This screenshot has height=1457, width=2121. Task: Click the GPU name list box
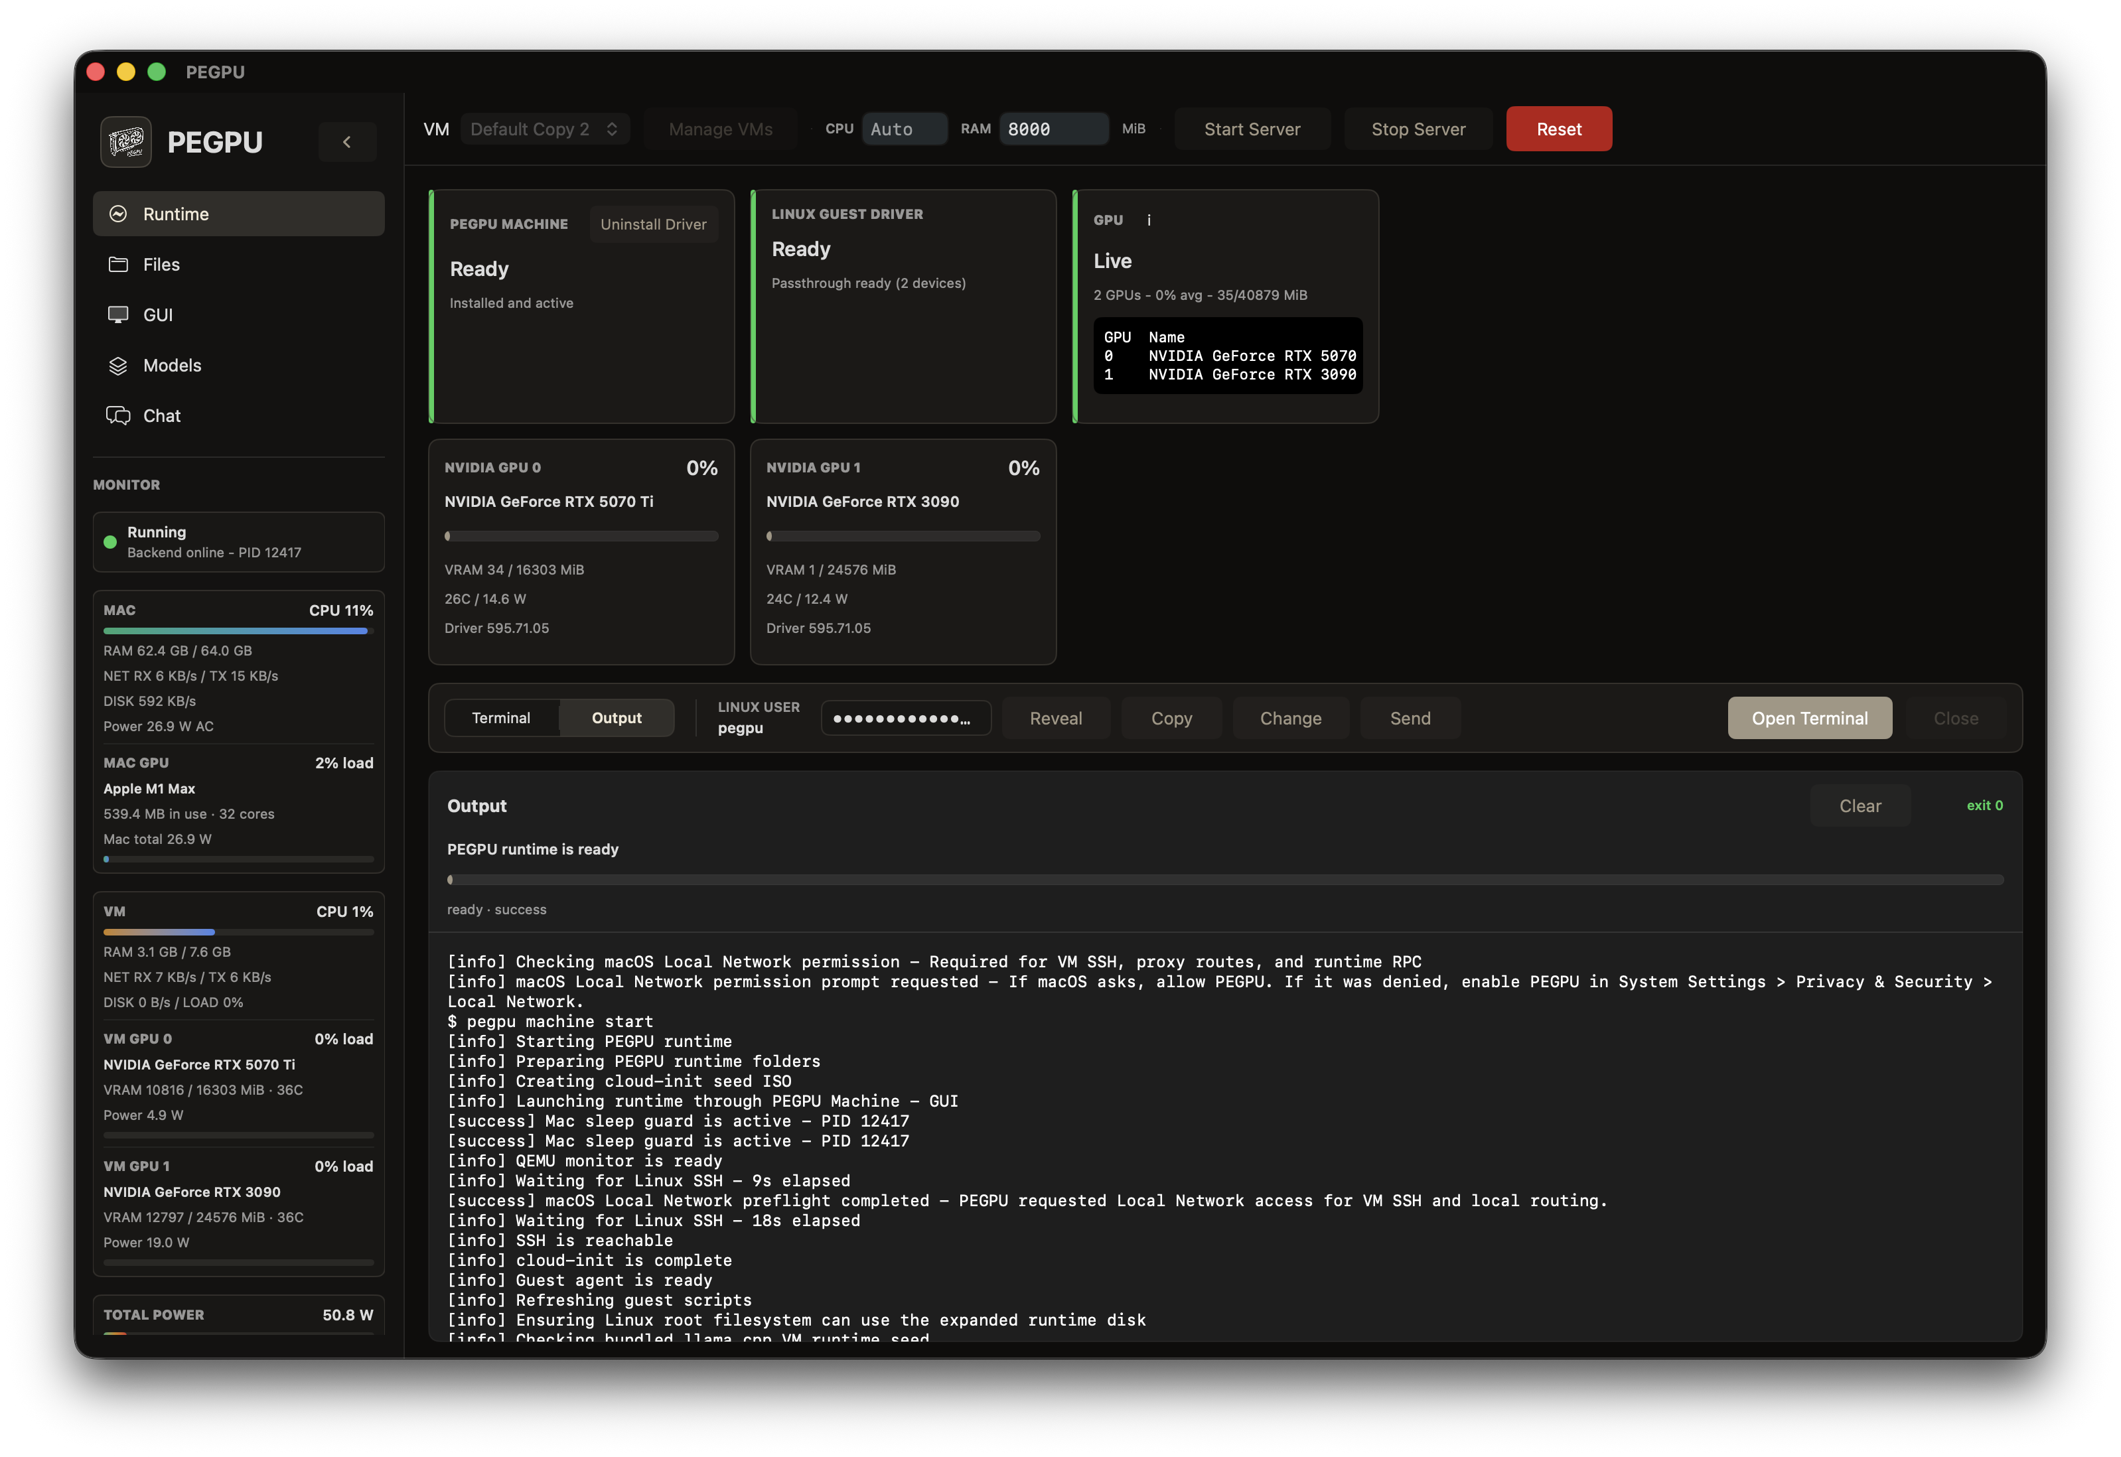click(x=1227, y=356)
